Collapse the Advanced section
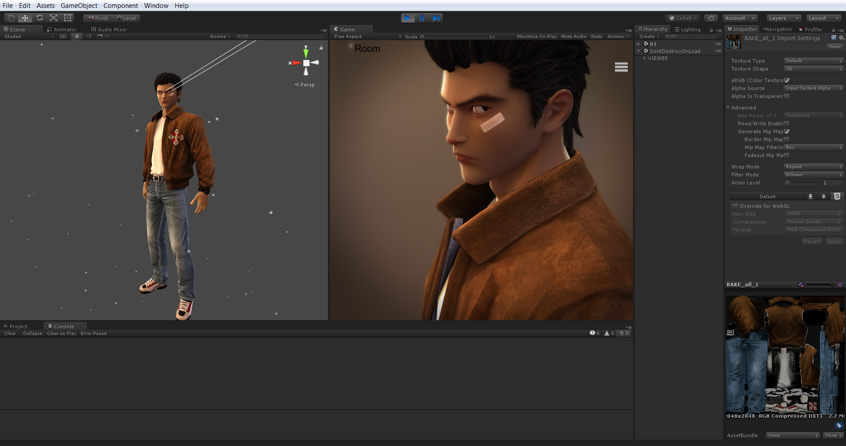Screen dimensions: 846x446 (728, 108)
